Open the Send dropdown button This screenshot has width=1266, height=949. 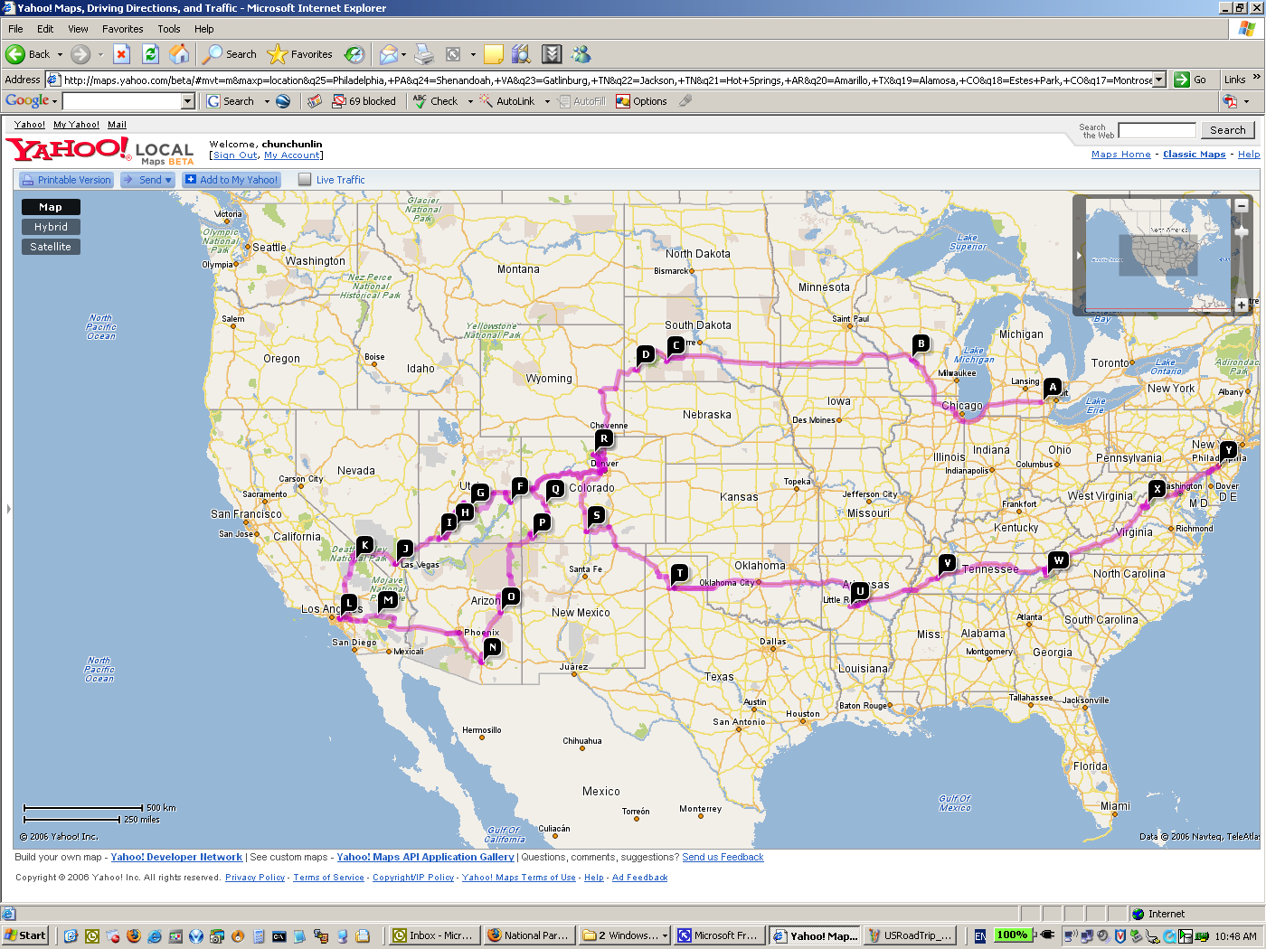(x=148, y=180)
